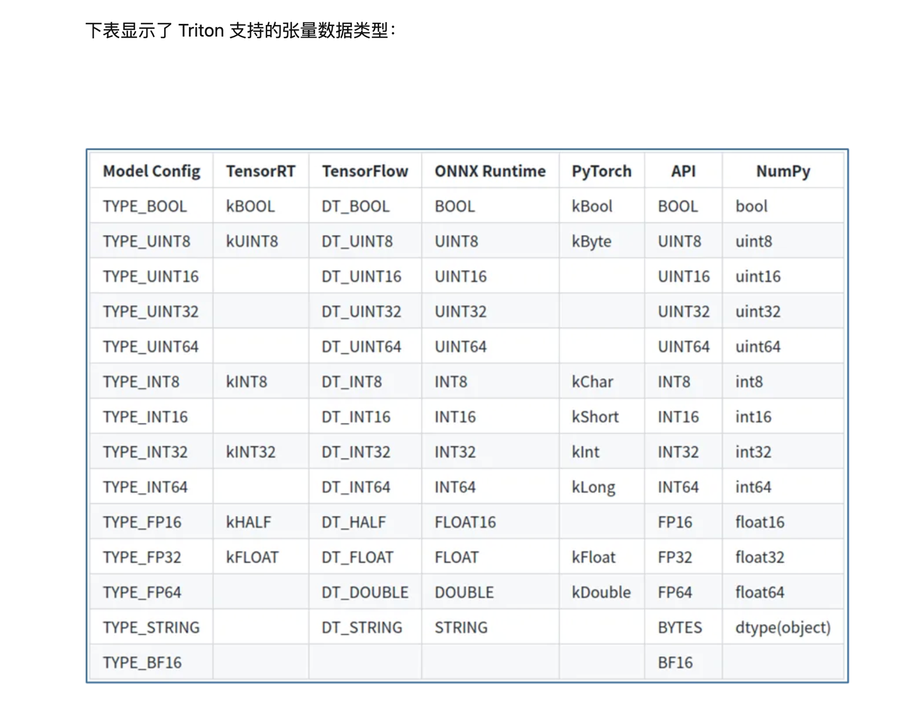Select the TensorFlow column header
The image size is (898, 704).
[x=365, y=171]
